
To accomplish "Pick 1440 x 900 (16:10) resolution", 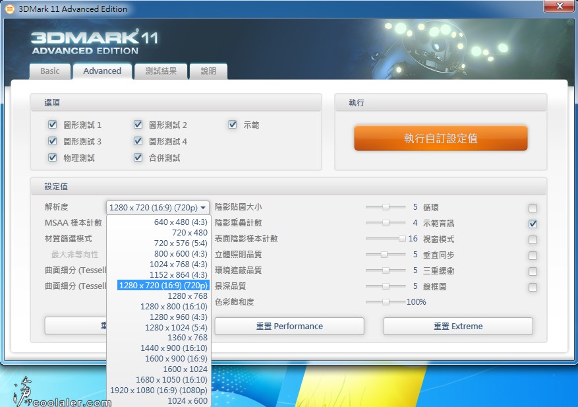I will 174,348.
